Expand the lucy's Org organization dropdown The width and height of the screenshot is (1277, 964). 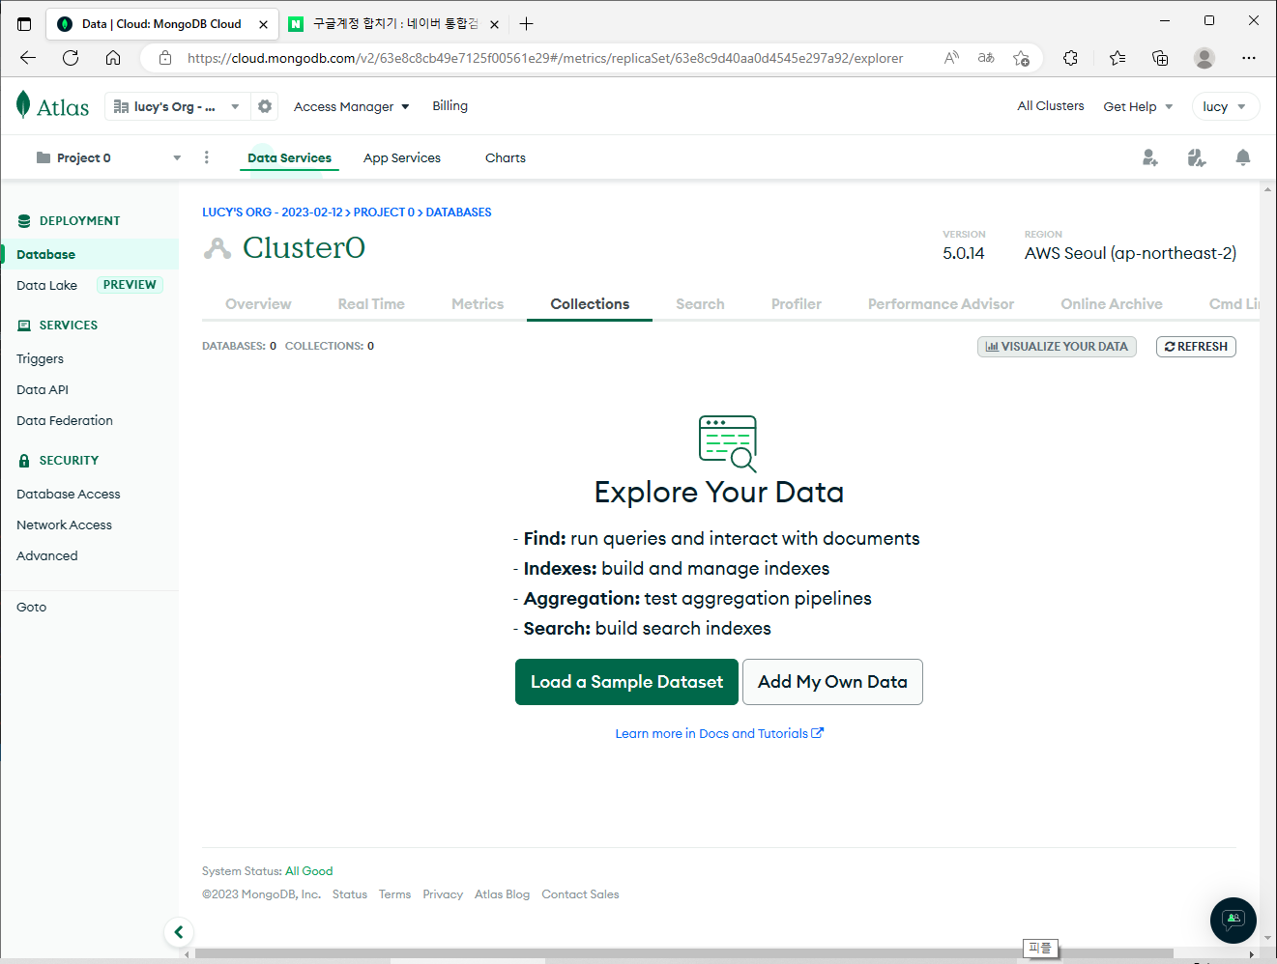coord(176,106)
